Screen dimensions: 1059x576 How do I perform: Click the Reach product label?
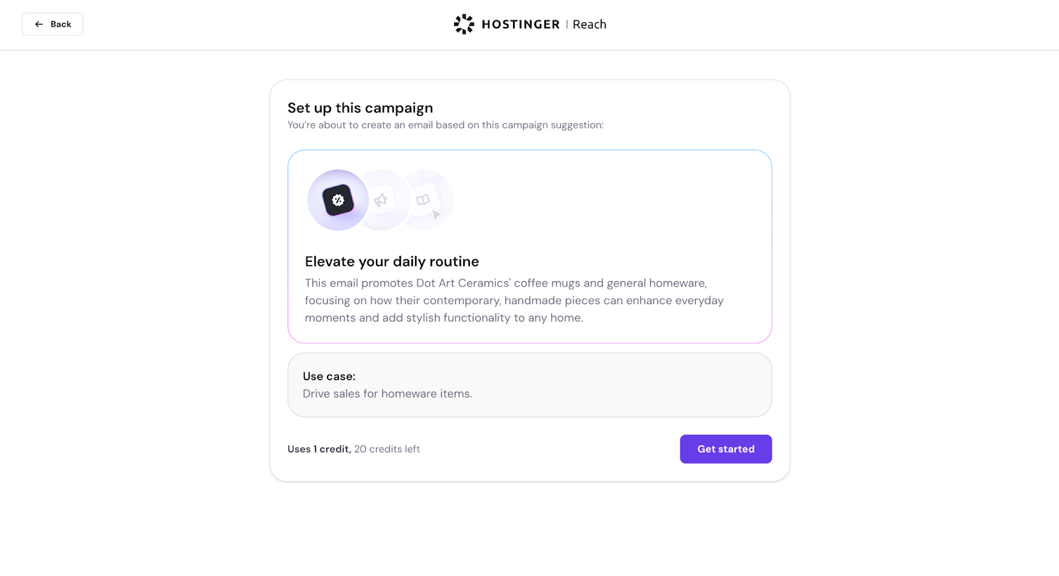589,24
